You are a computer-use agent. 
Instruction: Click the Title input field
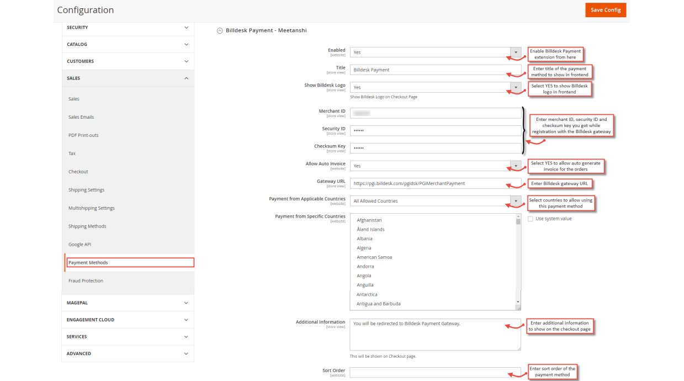(435, 70)
